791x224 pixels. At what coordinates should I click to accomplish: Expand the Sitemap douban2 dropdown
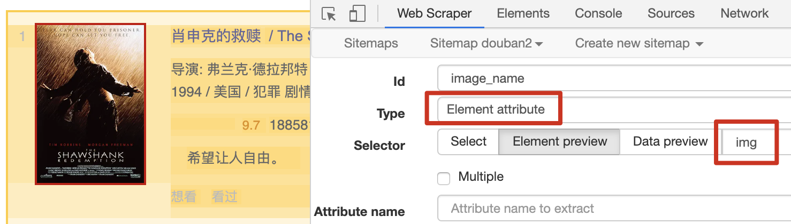click(486, 43)
